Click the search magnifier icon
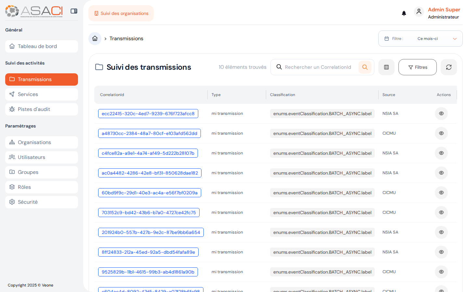Viewport: 468px width, 292px height. pos(365,67)
